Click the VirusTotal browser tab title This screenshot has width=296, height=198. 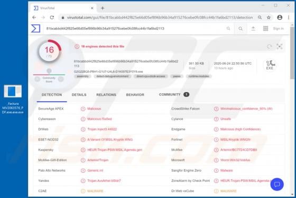(47, 8)
